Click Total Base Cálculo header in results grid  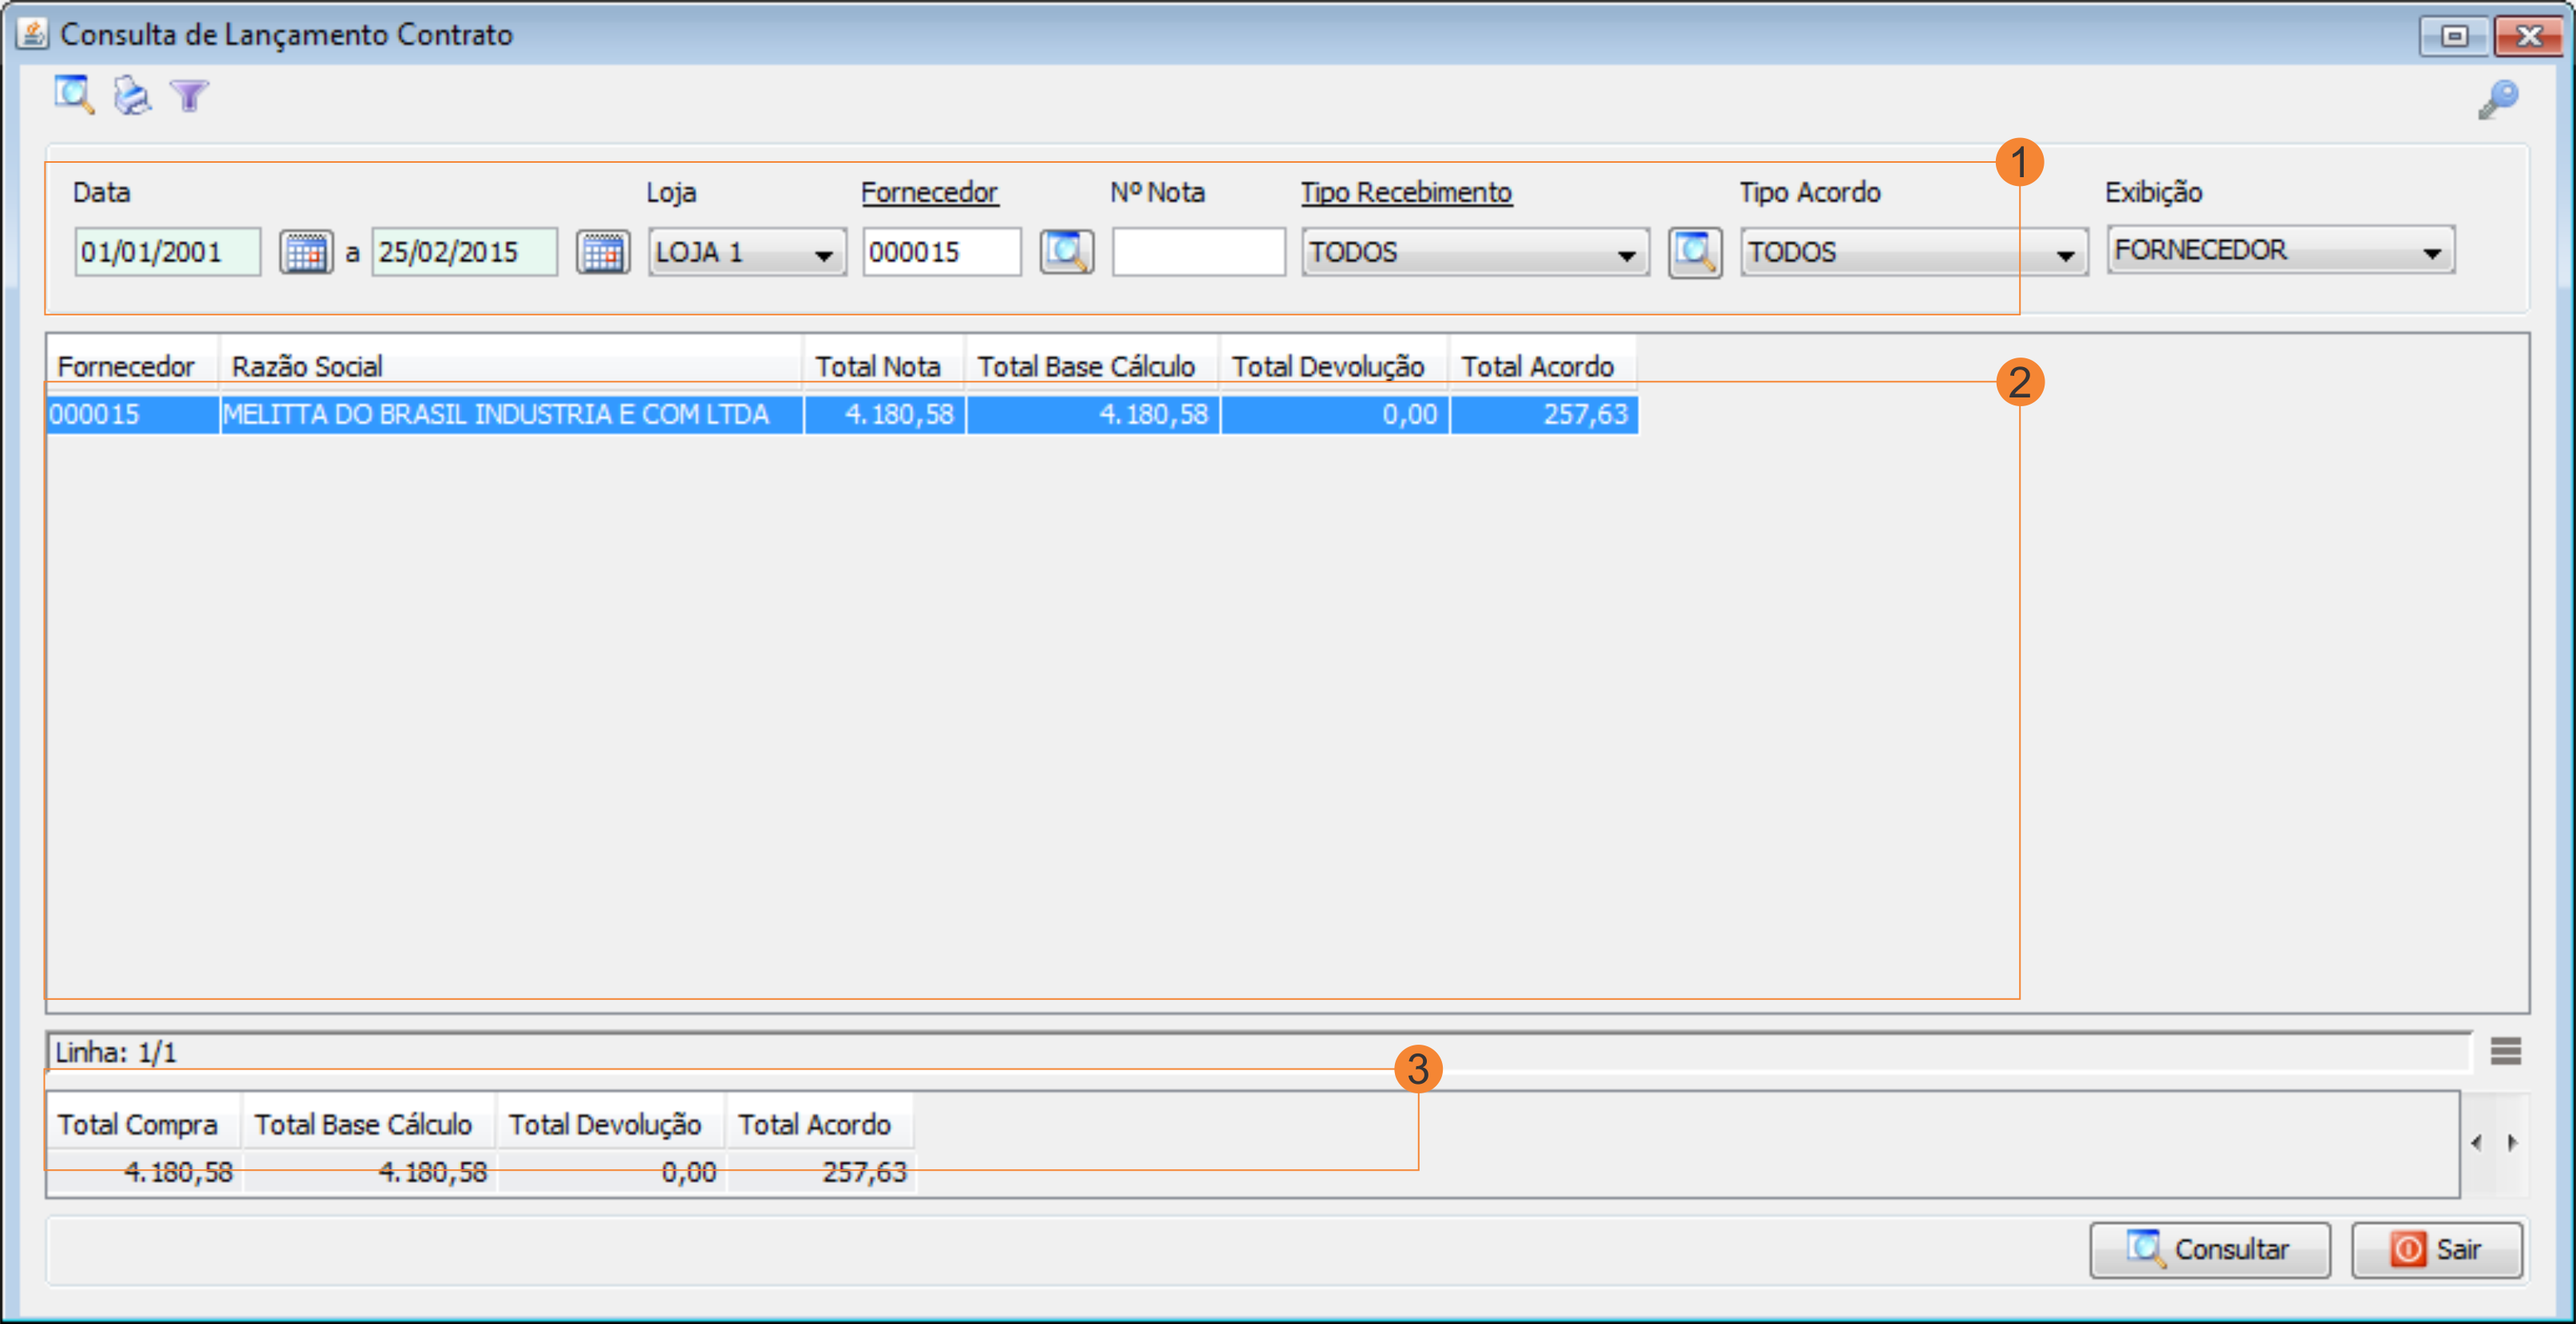[x=1092, y=366]
